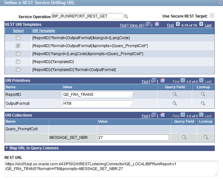Image resolution: width=223 pixels, height=179 pixels.
Task: Focus the Service Operation input field
Action: [x=87, y=16]
